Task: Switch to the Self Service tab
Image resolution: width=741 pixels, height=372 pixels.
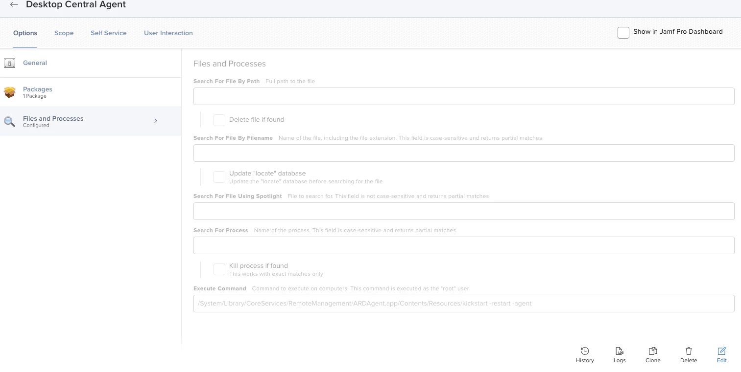Action: tap(109, 33)
